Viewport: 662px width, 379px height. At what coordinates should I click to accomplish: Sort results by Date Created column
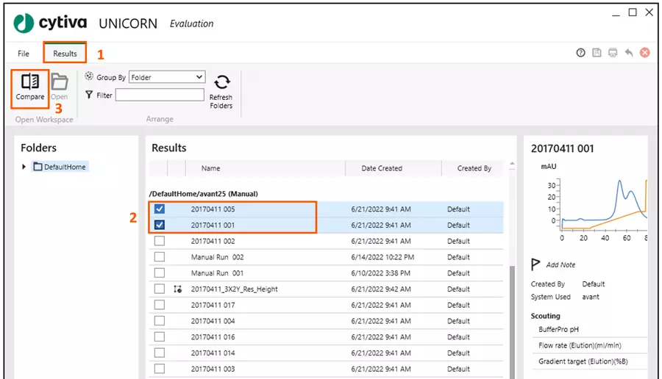(381, 168)
